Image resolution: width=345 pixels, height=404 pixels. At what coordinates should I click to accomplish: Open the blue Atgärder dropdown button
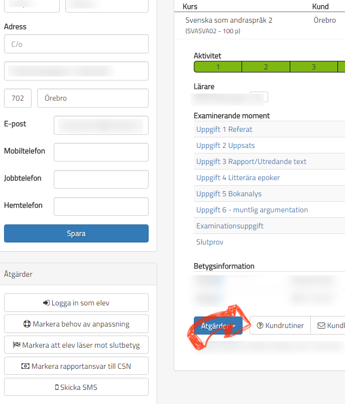[218, 326]
